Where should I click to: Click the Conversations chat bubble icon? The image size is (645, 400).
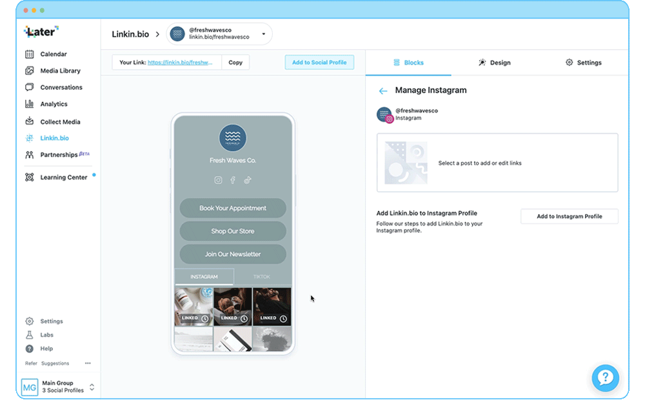(x=29, y=87)
